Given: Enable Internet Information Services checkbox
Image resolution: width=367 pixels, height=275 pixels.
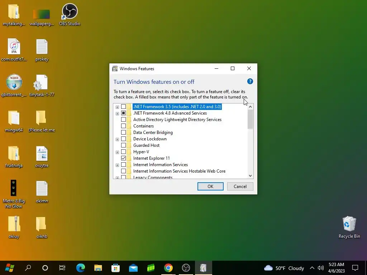Looking at the screenshot, I should 123,165.
